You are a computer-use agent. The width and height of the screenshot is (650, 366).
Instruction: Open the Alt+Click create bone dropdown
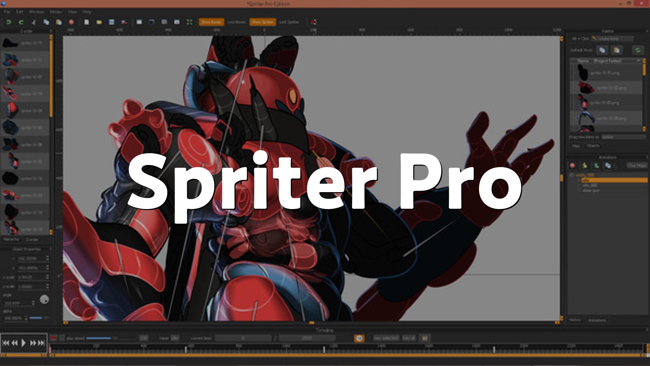612,39
